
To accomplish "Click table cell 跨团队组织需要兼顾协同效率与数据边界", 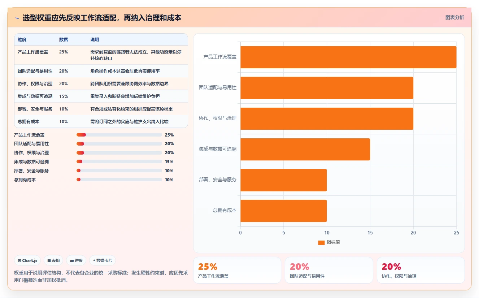I will pyautogui.click(x=129, y=84).
